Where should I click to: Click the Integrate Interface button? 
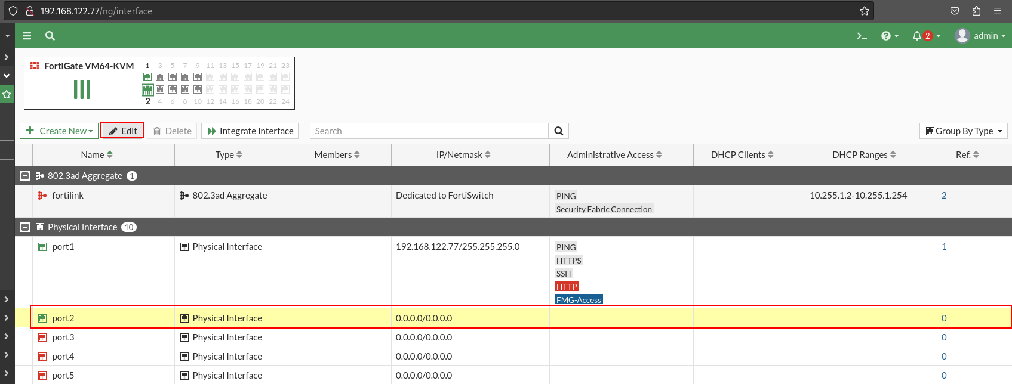pos(251,131)
